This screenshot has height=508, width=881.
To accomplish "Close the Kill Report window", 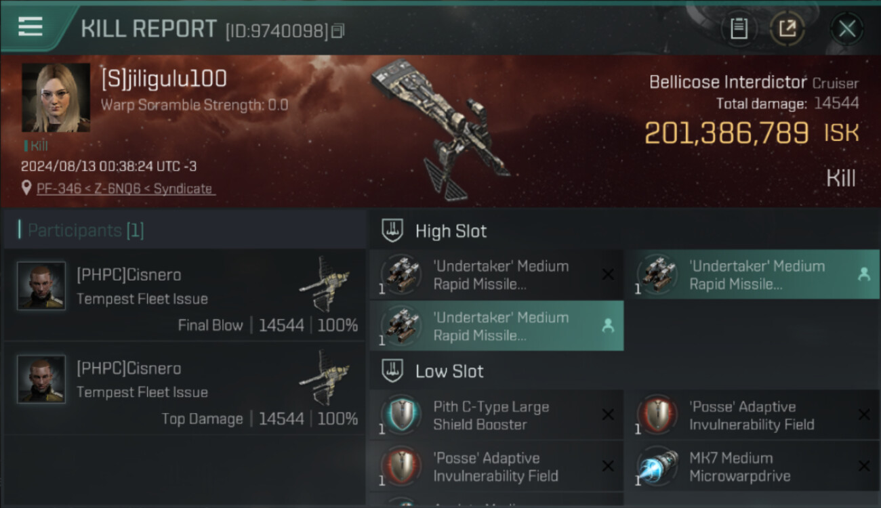I will (x=846, y=28).
